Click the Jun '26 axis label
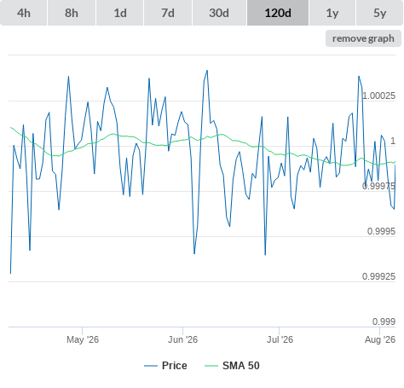Viewport: 404px width, 388px height. coord(182,339)
